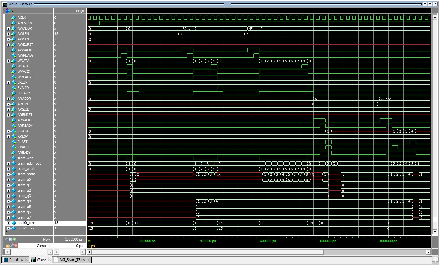Click the BVALID signal icon
The image size is (439, 265).
point(13,88)
